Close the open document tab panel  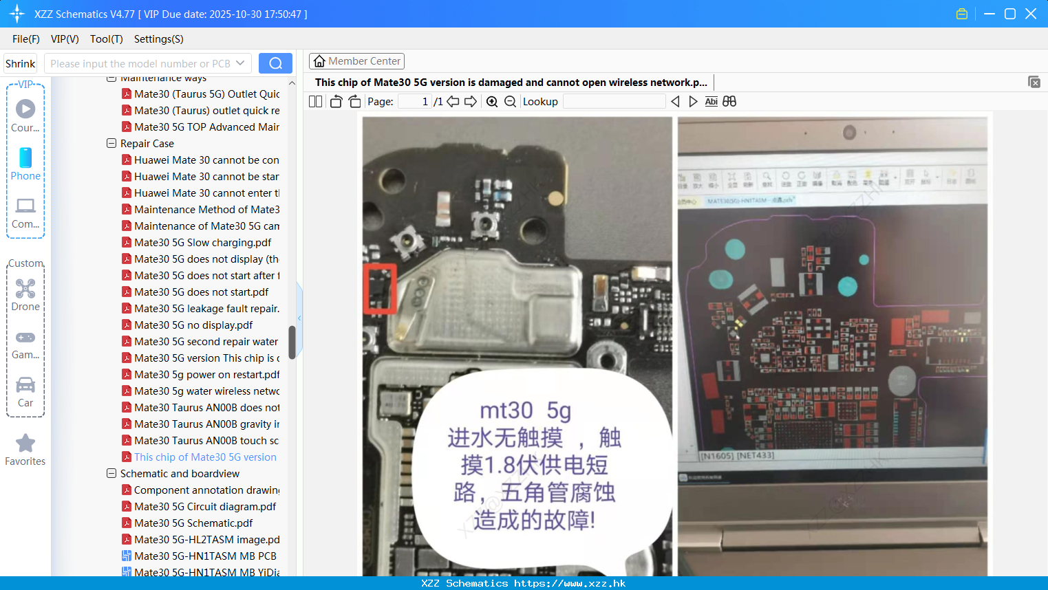tap(1034, 82)
